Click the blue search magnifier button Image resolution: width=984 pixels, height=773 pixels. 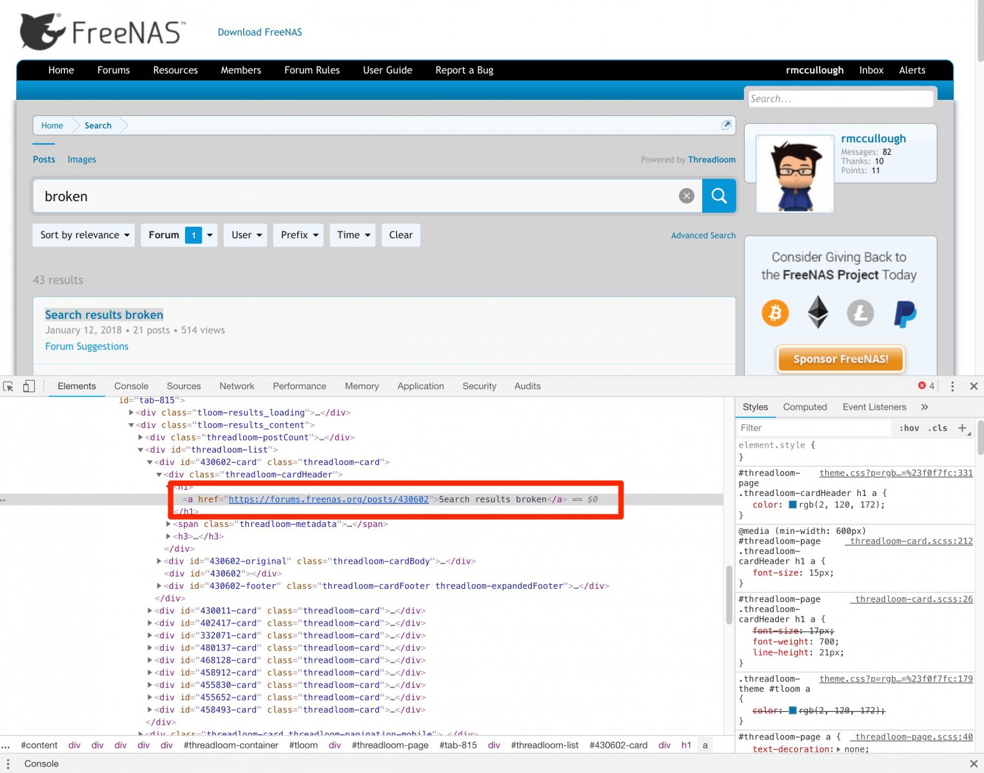(719, 196)
